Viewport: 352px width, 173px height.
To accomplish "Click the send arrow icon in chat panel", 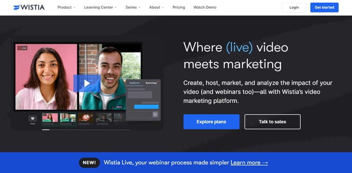I will [155, 114].
